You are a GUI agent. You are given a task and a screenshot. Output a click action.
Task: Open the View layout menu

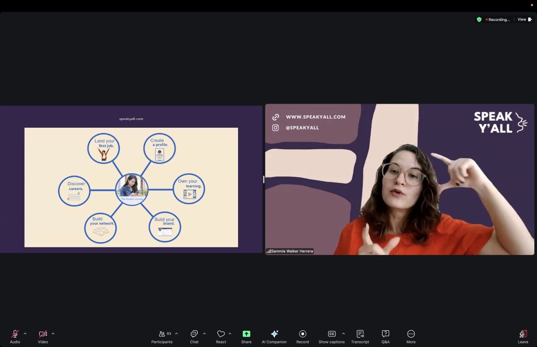click(x=524, y=19)
